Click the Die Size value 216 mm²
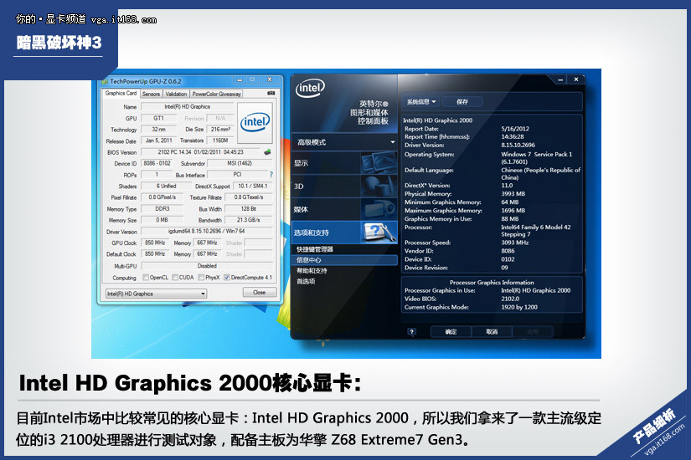The height and width of the screenshot is (460, 691). click(x=220, y=130)
